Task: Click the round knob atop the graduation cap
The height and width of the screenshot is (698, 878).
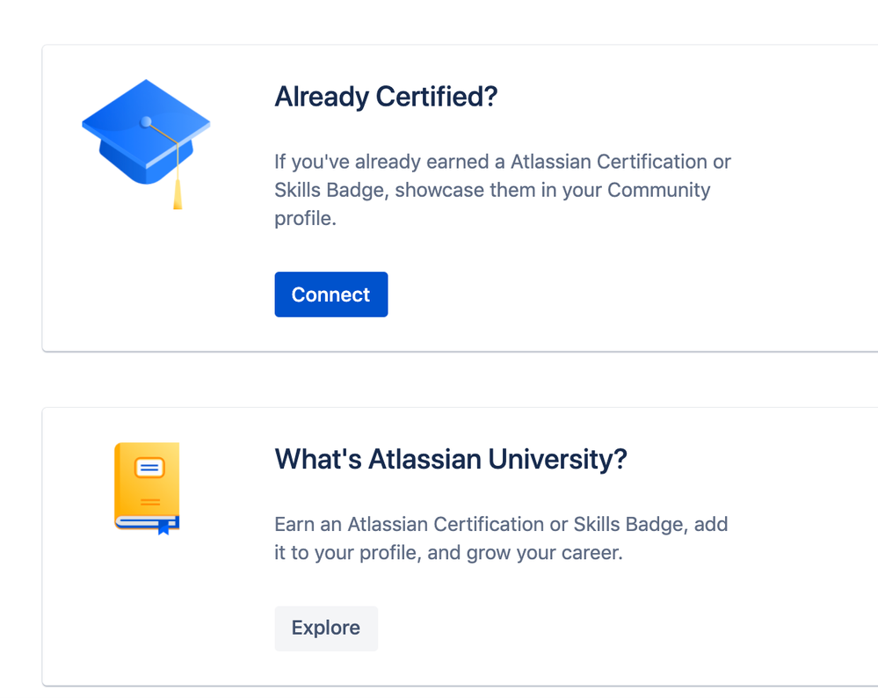Action: pos(146,121)
